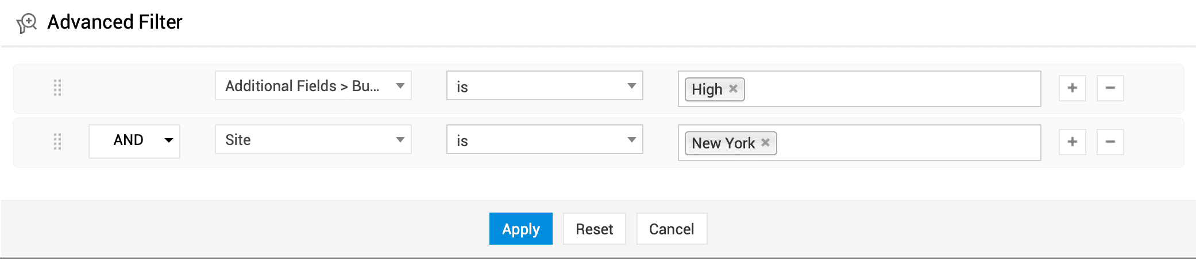Add a criterion after the Site row

click(x=1072, y=142)
